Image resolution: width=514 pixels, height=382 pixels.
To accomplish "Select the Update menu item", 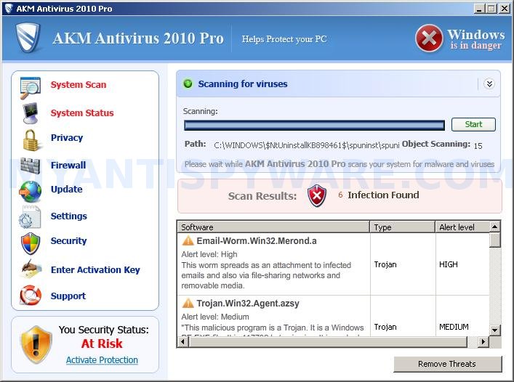I will 67,190.
